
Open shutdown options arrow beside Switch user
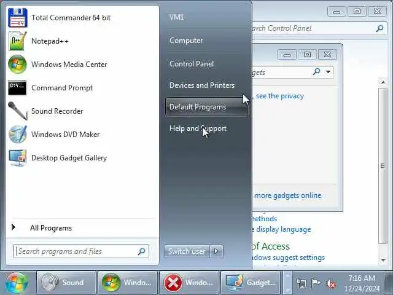[x=217, y=251]
